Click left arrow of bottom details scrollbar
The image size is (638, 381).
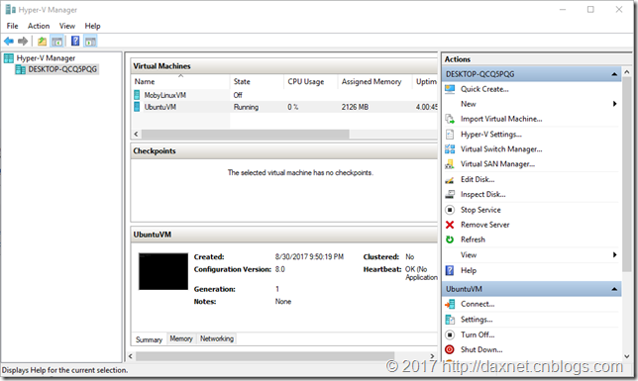pyautogui.click(x=131, y=356)
